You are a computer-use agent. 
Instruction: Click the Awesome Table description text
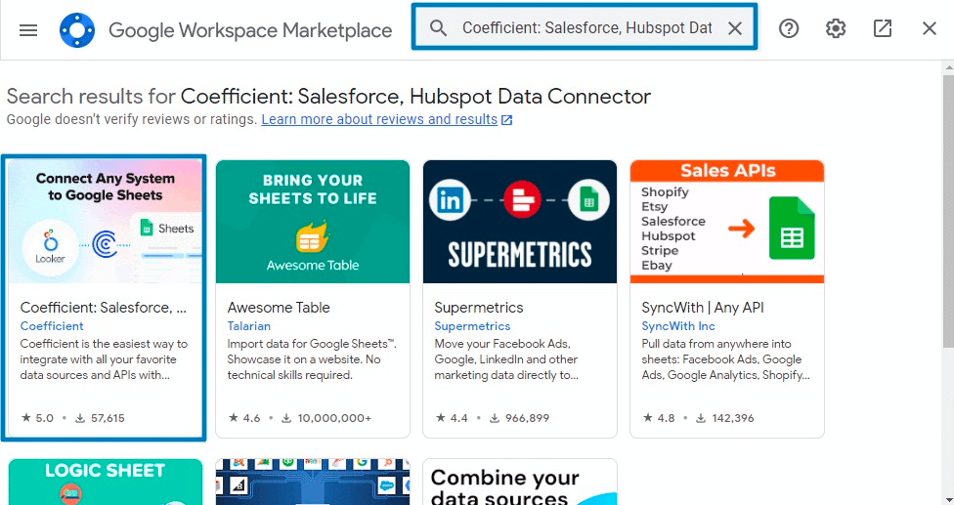(312, 359)
